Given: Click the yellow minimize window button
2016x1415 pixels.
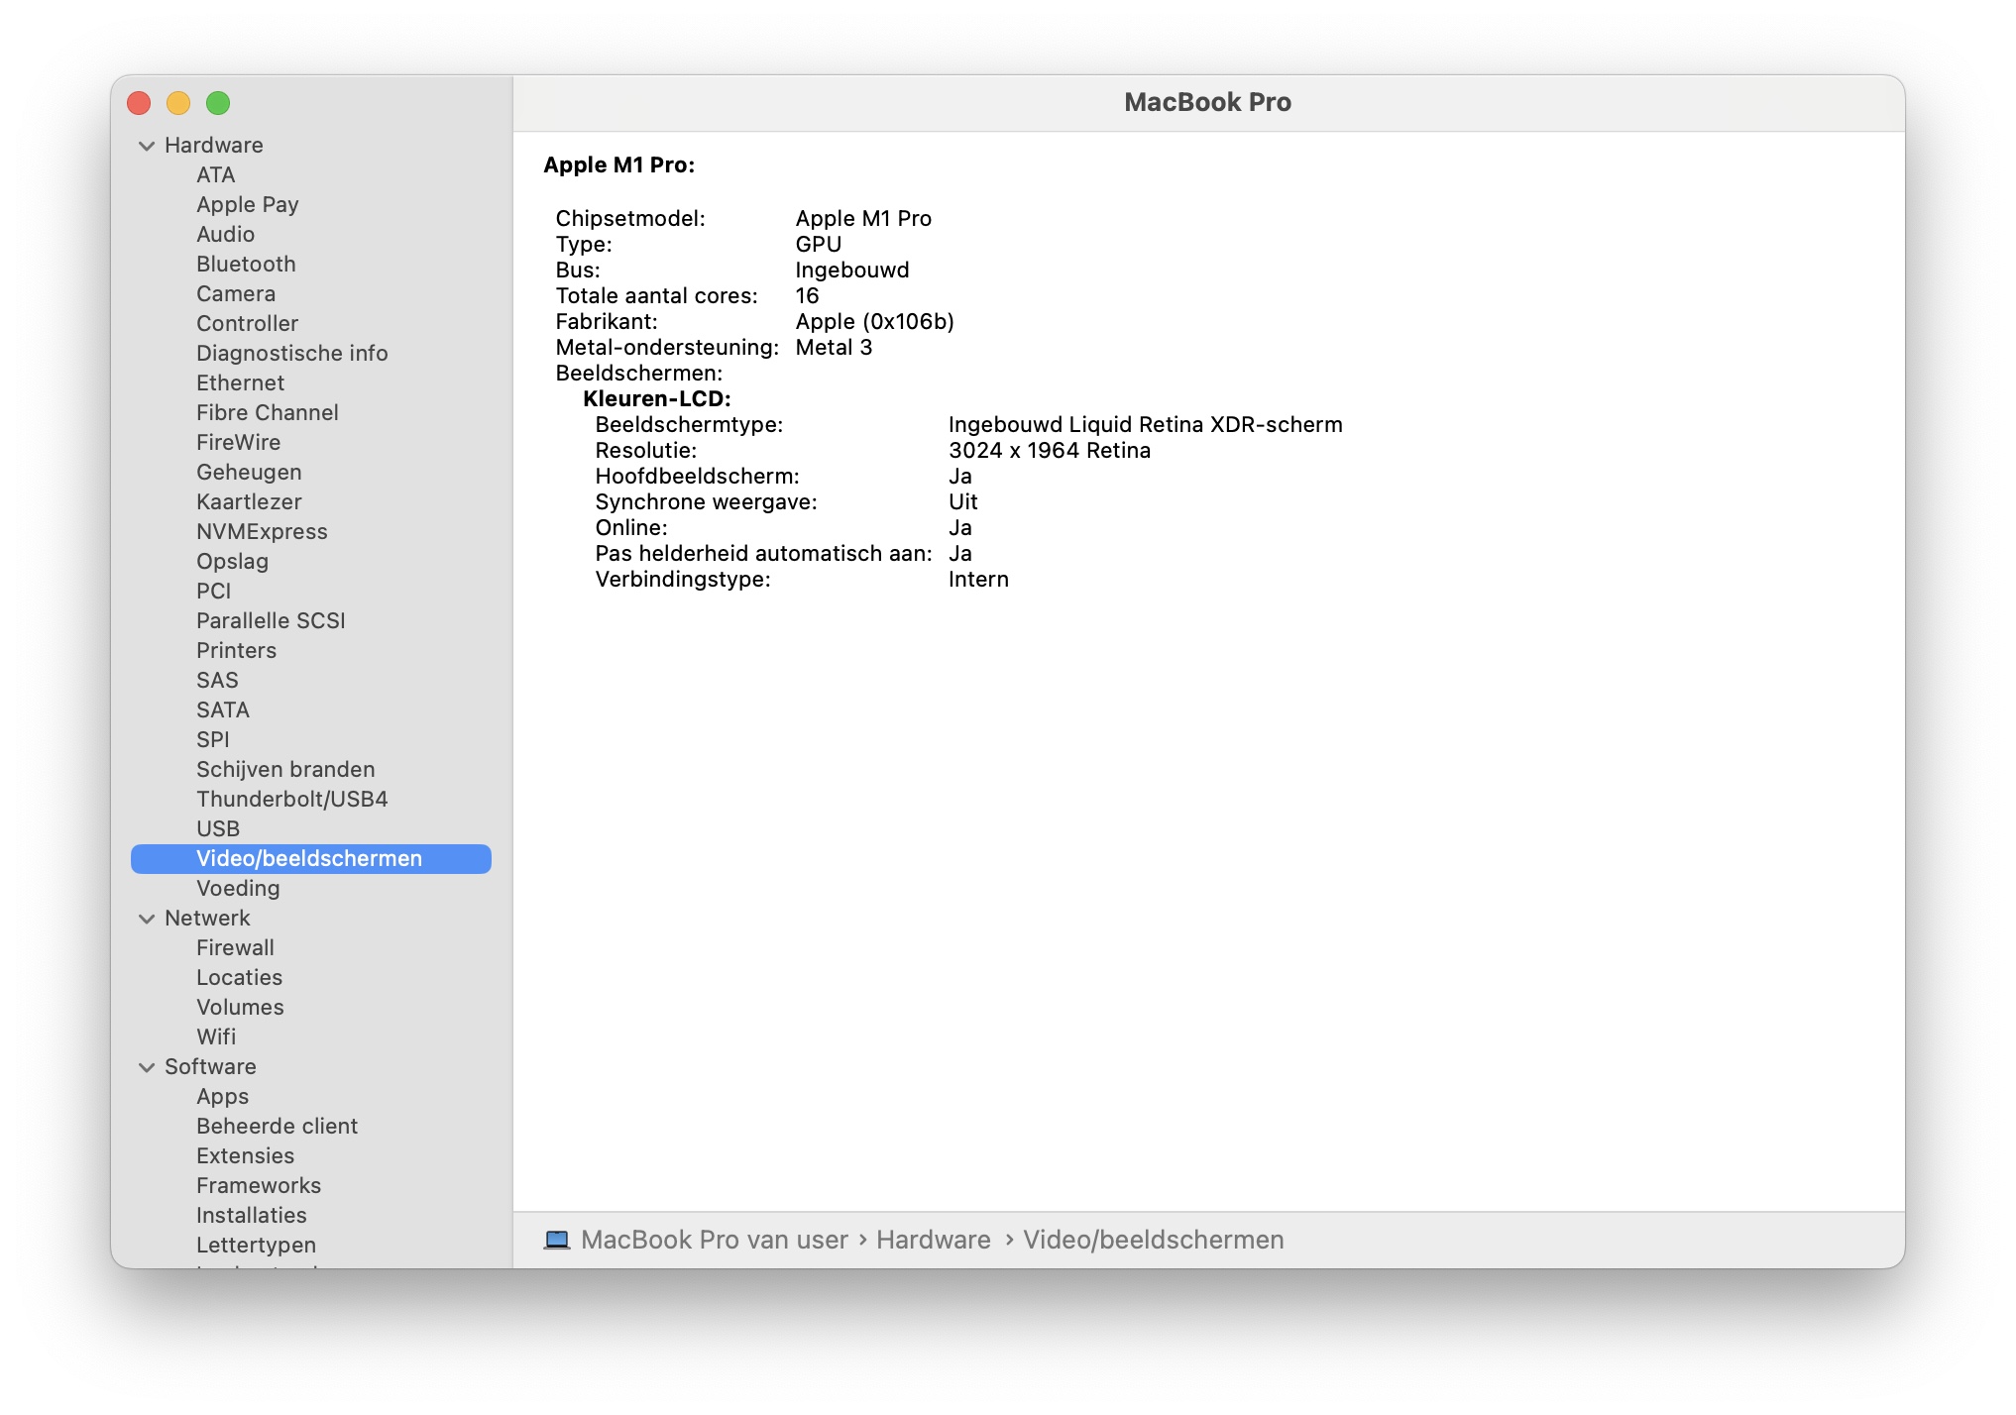Looking at the screenshot, I should [178, 103].
